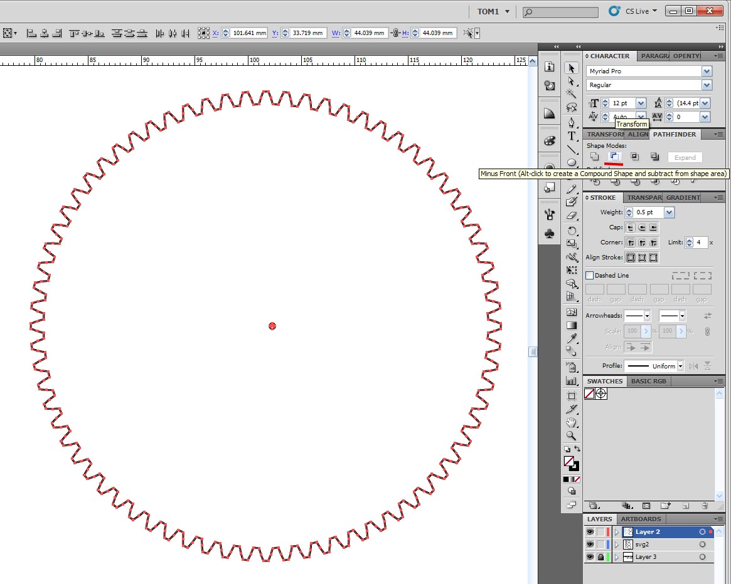The height and width of the screenshot is (584, 731).
Task: Unlock Layer 3 via lock icon
Action: point(600,557)
